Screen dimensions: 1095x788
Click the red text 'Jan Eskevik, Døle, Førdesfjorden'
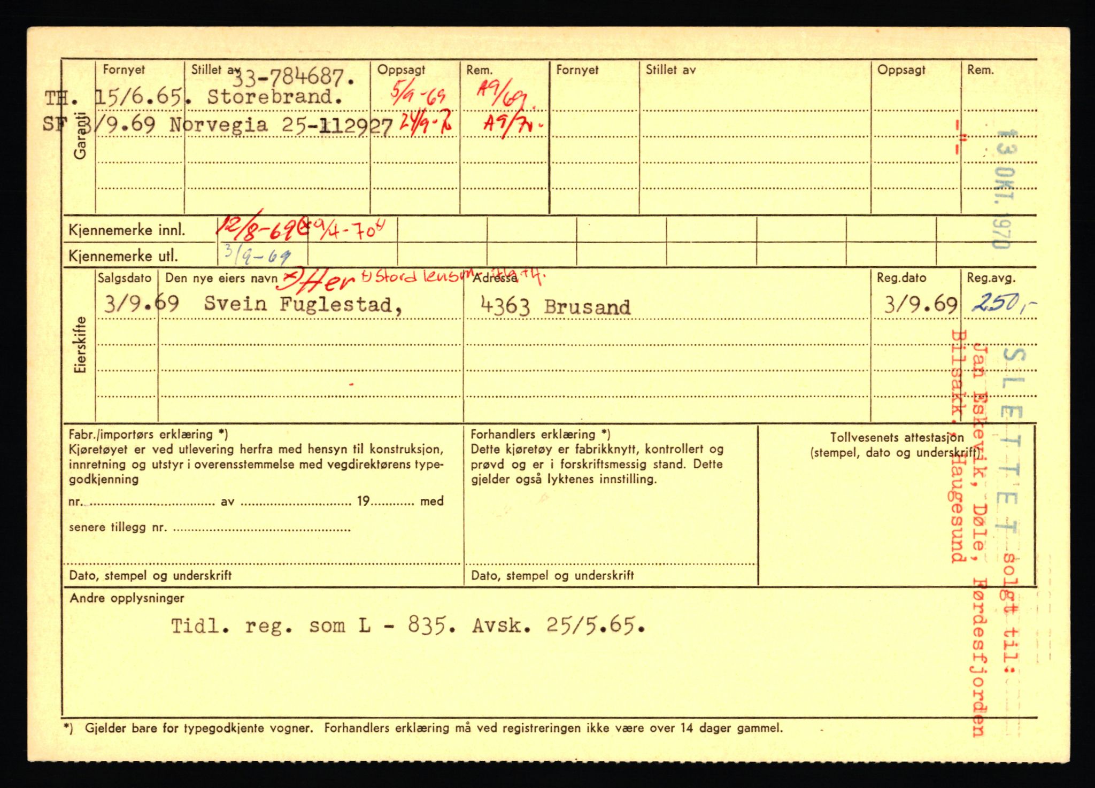pos(980,540)
